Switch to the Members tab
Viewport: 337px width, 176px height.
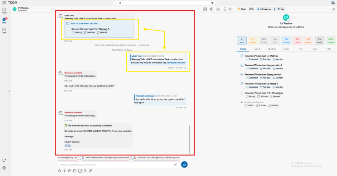272,49
